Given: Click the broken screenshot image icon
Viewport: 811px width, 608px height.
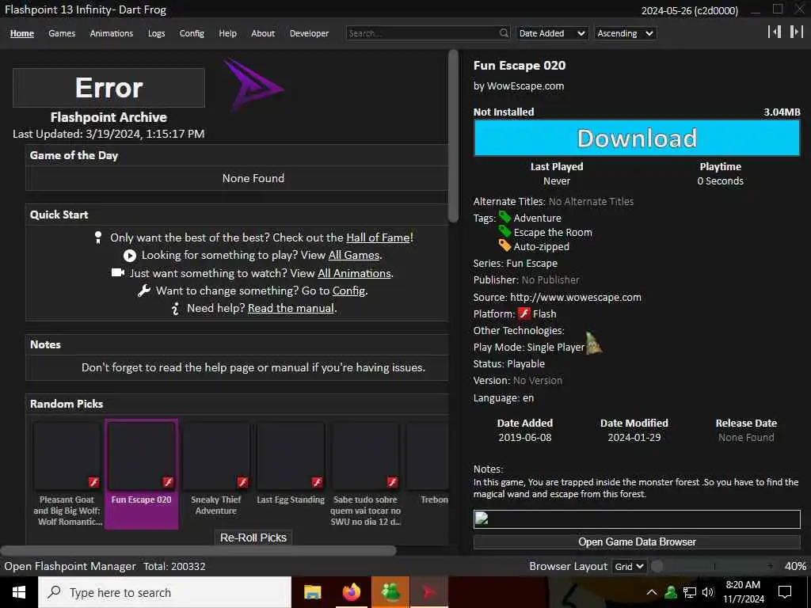Looking at the screenshot, I should [481, 518].
